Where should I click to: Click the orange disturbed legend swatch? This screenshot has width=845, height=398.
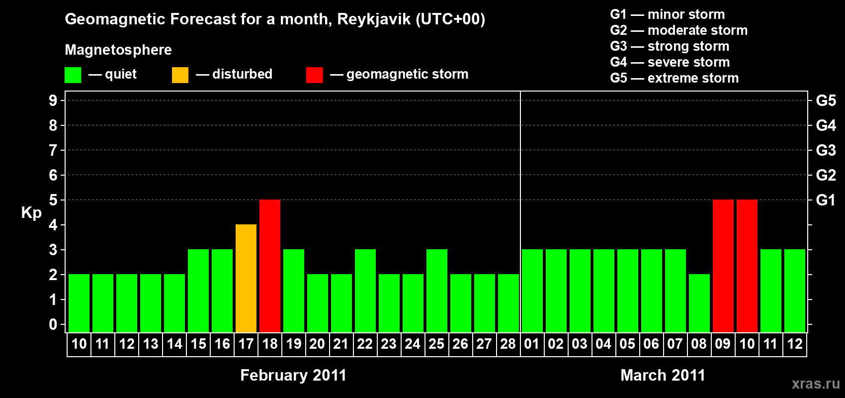(180, 75)
